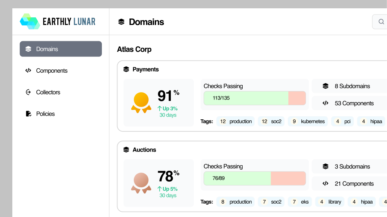This screenshot has height=217, width=387.
Task: Click the Policies document icon in the sidebar
Action: (28, 114)
